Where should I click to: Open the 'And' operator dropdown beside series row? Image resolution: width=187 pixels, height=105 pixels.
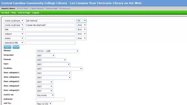point(82,38)
